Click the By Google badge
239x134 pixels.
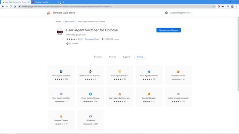click(72, 44)
